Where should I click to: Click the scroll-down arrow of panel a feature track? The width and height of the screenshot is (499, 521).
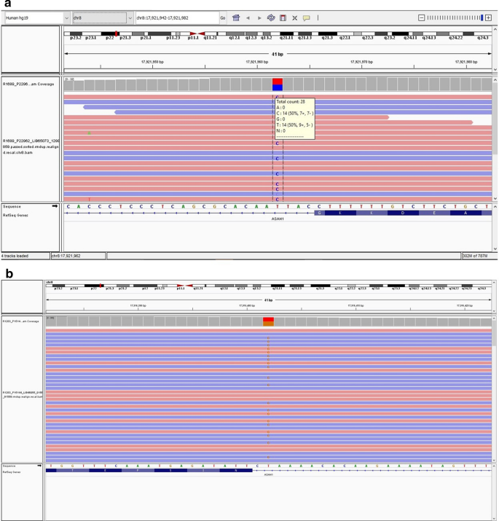pos(495,248)
